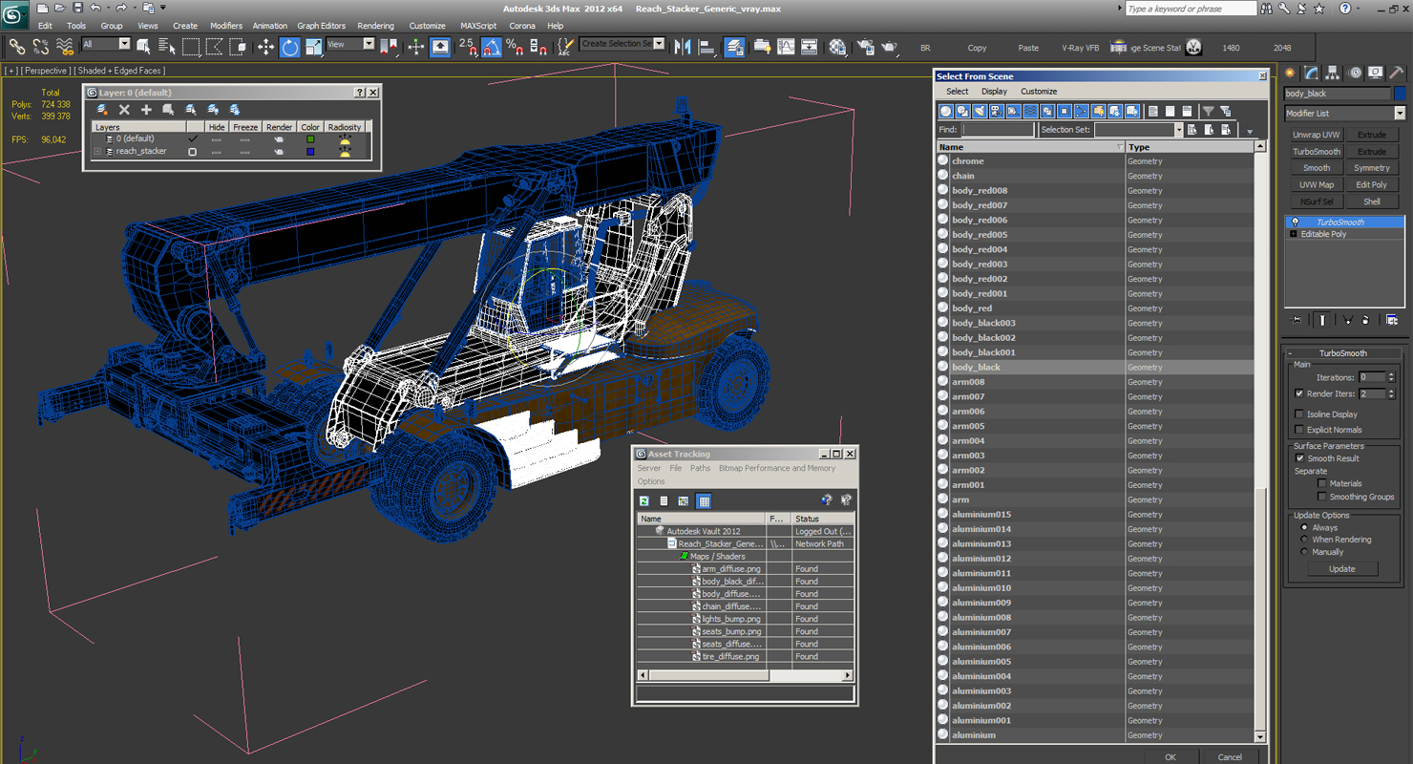Click the Update button

1341,569
